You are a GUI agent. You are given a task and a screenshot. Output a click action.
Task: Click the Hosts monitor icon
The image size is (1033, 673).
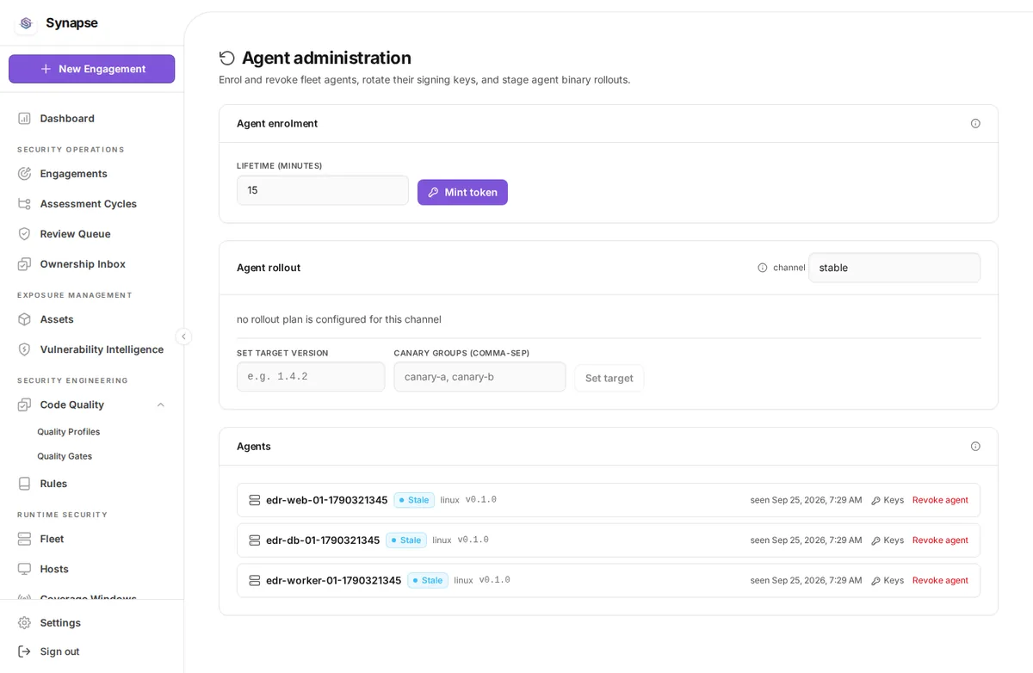pyautogui.click(x=24, y=568)
